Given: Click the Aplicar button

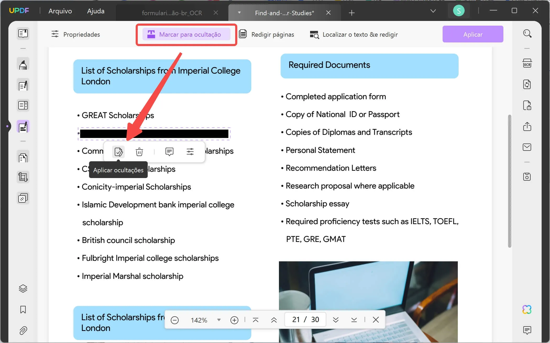Looking at the screenshot, I should [x=473, y=34].
